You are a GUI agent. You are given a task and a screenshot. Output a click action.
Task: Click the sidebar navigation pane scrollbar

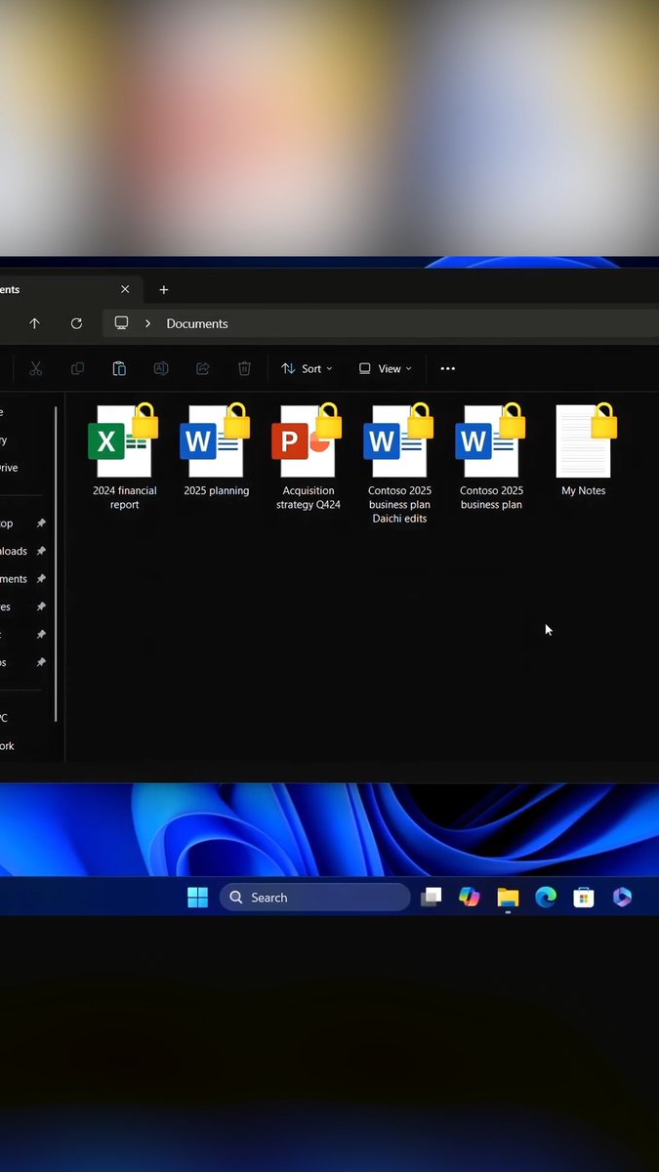[56, 564]
